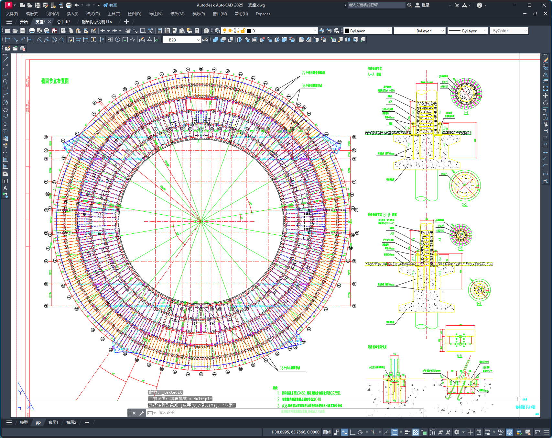Click the DWF publish icon
The width and height of the screenshot is (552, 438).
[x=54, y=31]
